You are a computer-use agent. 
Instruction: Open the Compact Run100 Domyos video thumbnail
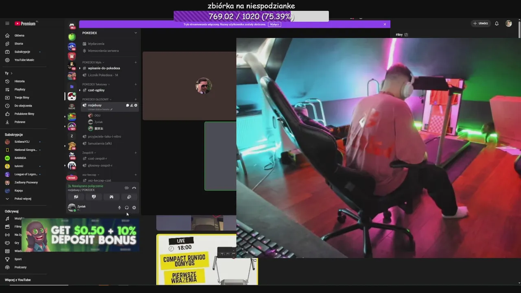pos(207,259)
